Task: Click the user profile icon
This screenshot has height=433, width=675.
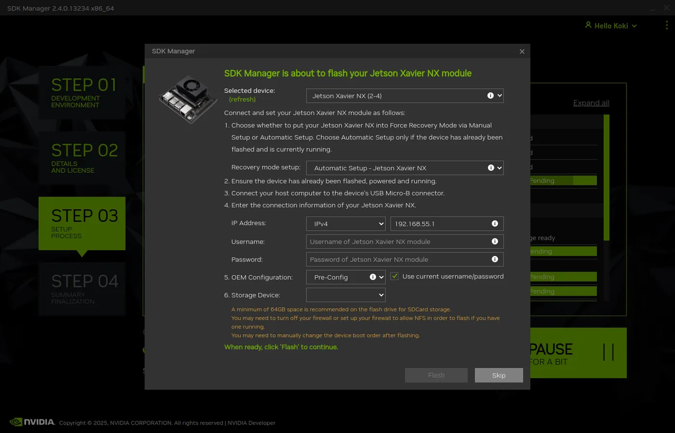Action: [588, 25]
